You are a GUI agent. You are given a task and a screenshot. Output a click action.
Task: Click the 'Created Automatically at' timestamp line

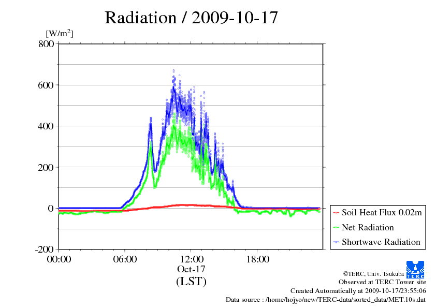[x=358, y=291]
